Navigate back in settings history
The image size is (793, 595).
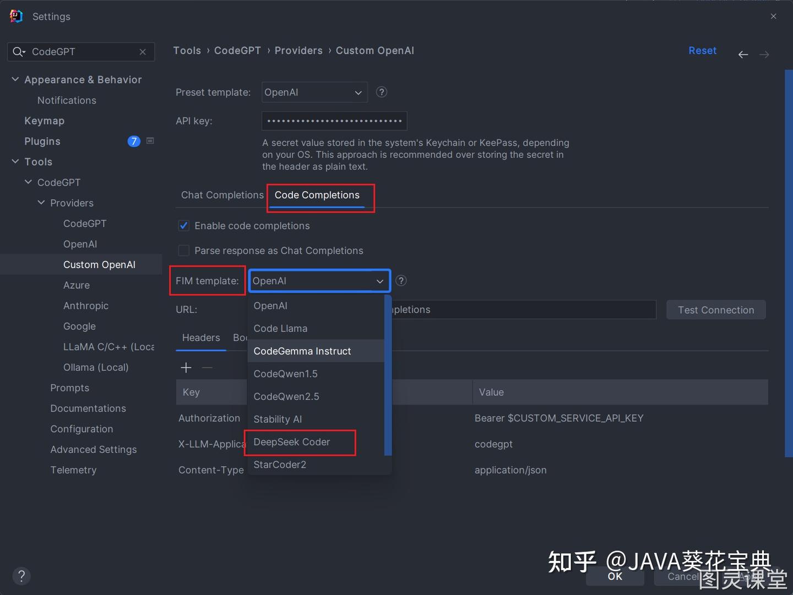click(743, 54)
